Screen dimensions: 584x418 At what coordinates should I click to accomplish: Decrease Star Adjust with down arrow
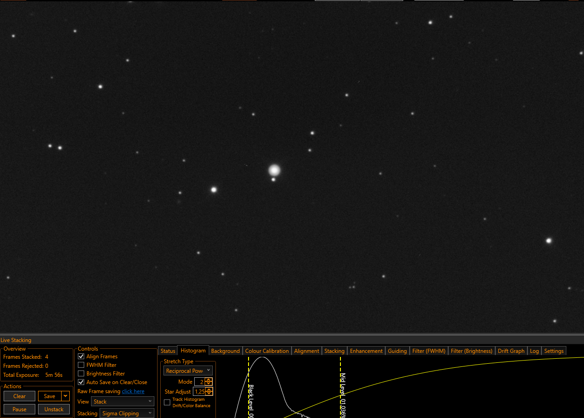pyautogui.click(x=208, y=394)
